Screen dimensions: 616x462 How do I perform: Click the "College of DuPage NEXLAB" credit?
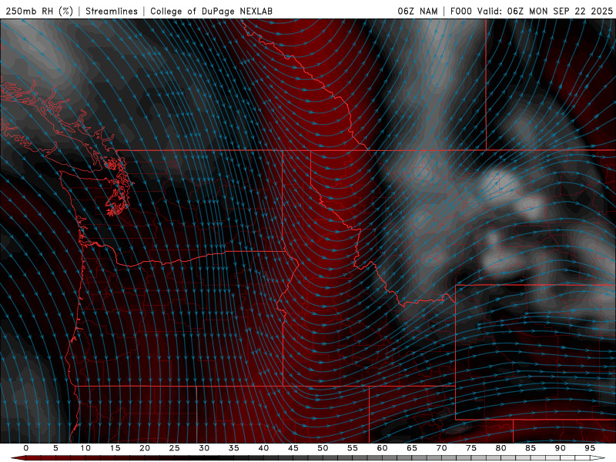point(211,11)
